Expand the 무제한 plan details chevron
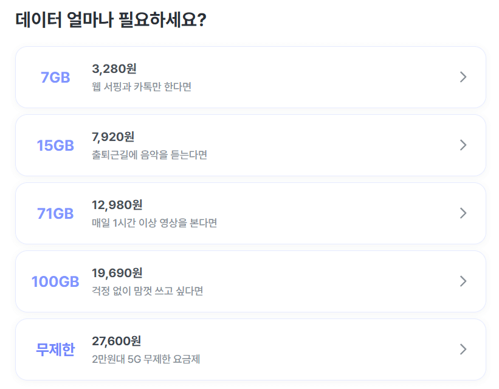Image resolution: width=499 pixels, height=389 pixels. point(463,349)
